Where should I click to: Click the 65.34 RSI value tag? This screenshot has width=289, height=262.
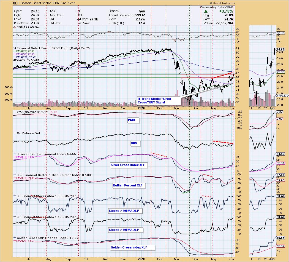click(280, 33)
